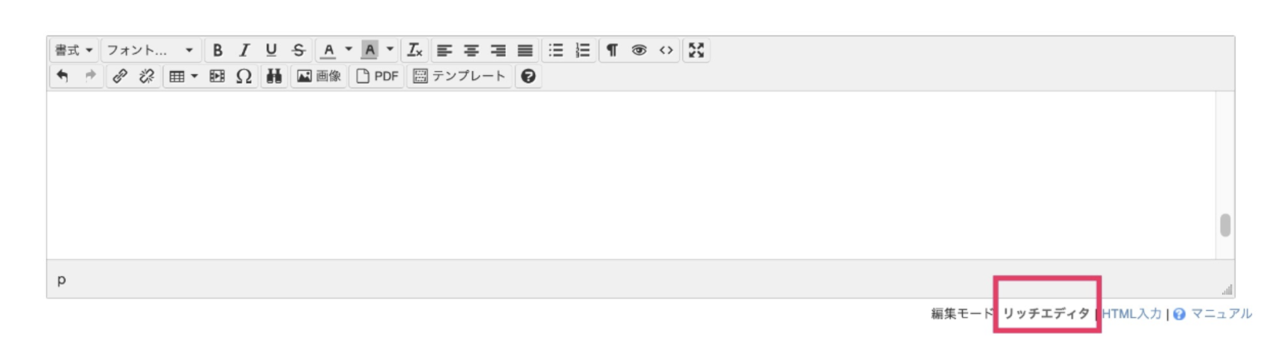
Task: Click the テンプレート template button
Action: tap(459, 76)
